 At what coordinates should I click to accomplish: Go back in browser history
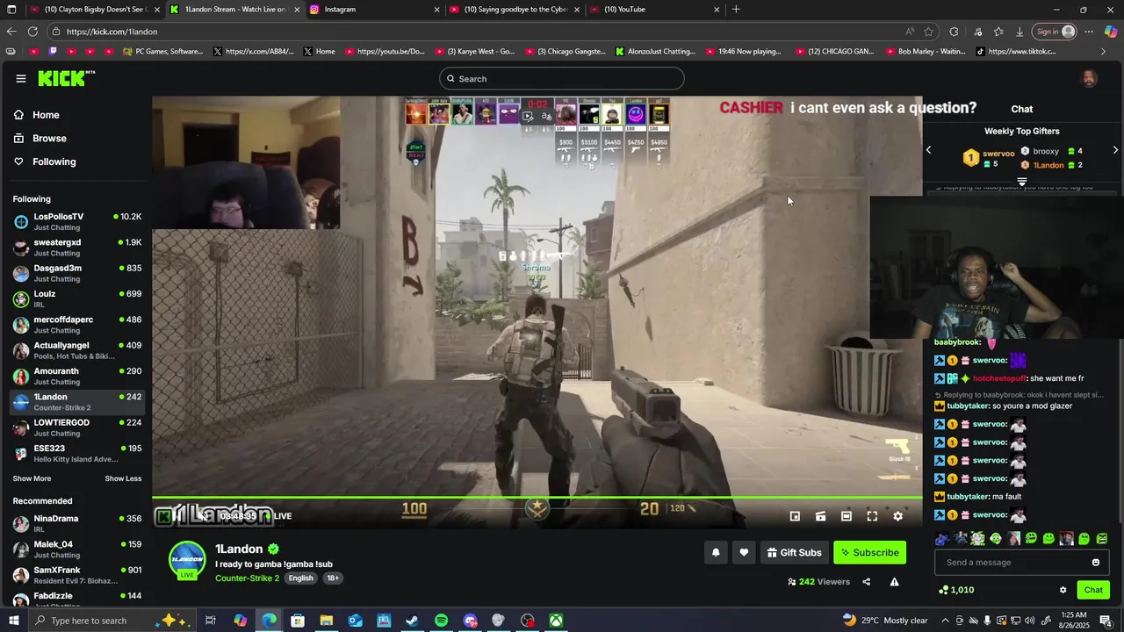[11, 32]
